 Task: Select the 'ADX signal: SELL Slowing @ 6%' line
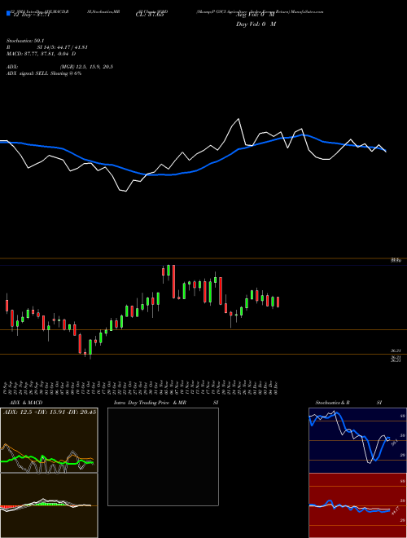[44, 73]
